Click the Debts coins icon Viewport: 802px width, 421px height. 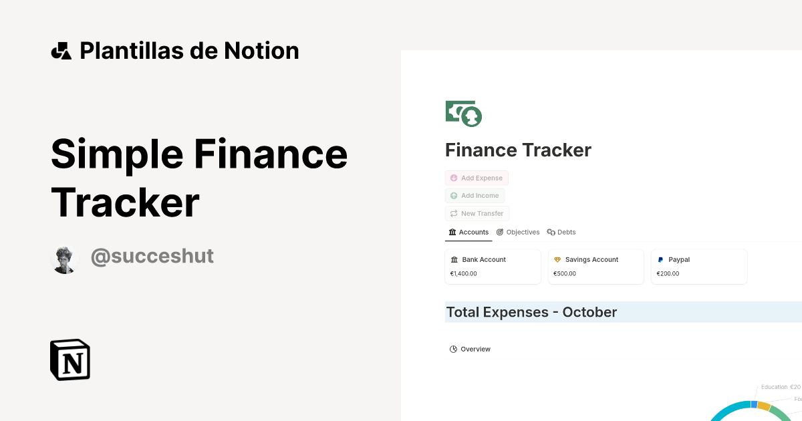coord(550,232)
